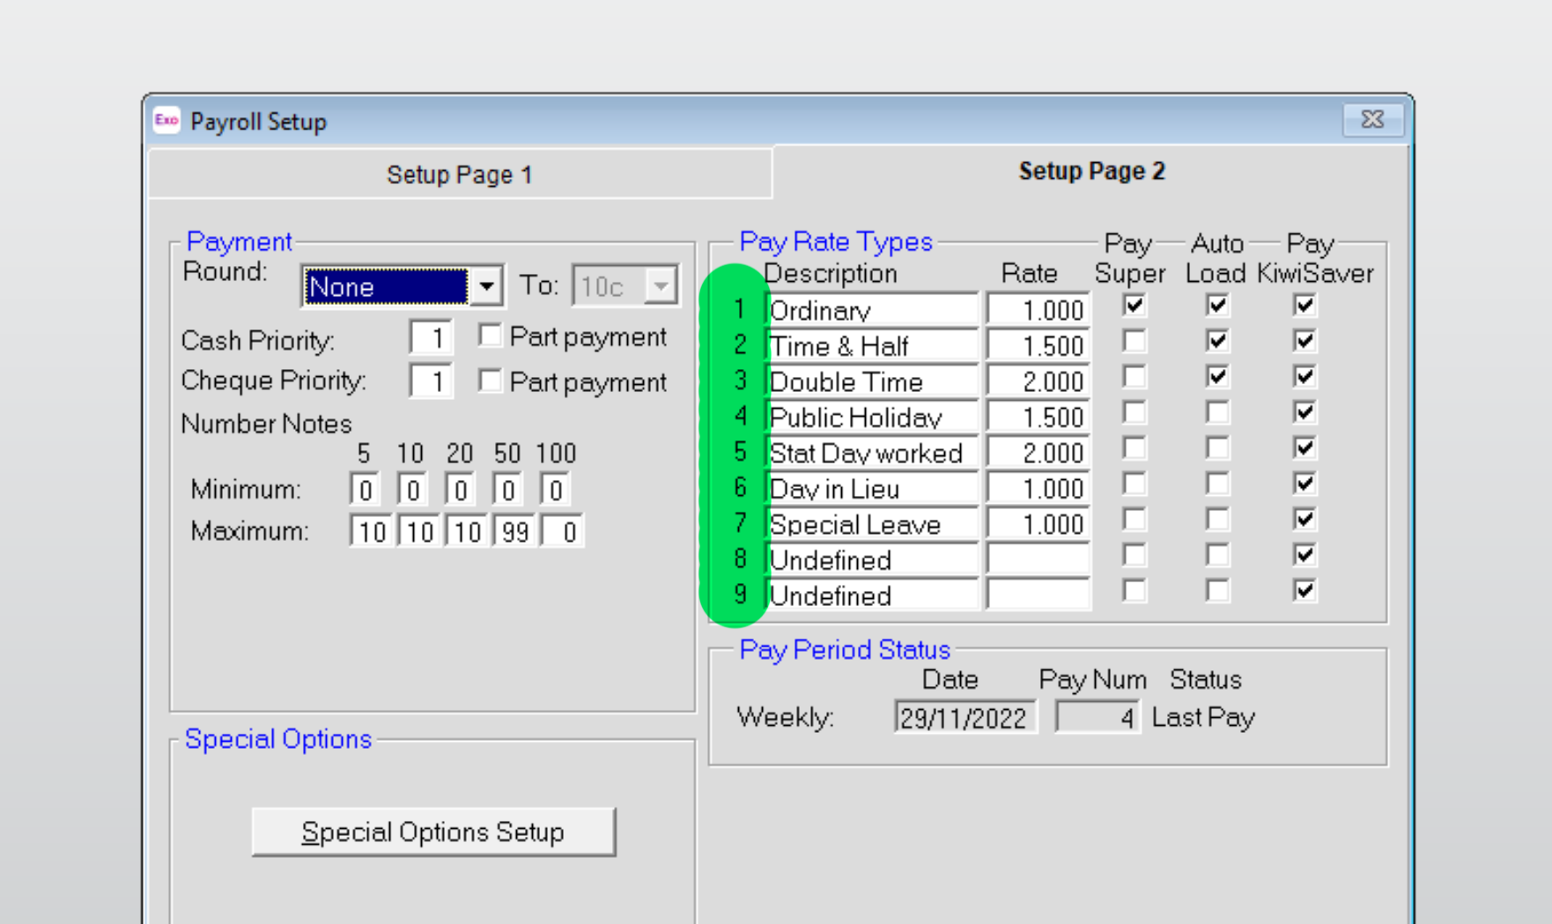Switch to Setup Page 1 tab
The height and width of the screenshot is (924, 1552).
click(x=459, y=174)
